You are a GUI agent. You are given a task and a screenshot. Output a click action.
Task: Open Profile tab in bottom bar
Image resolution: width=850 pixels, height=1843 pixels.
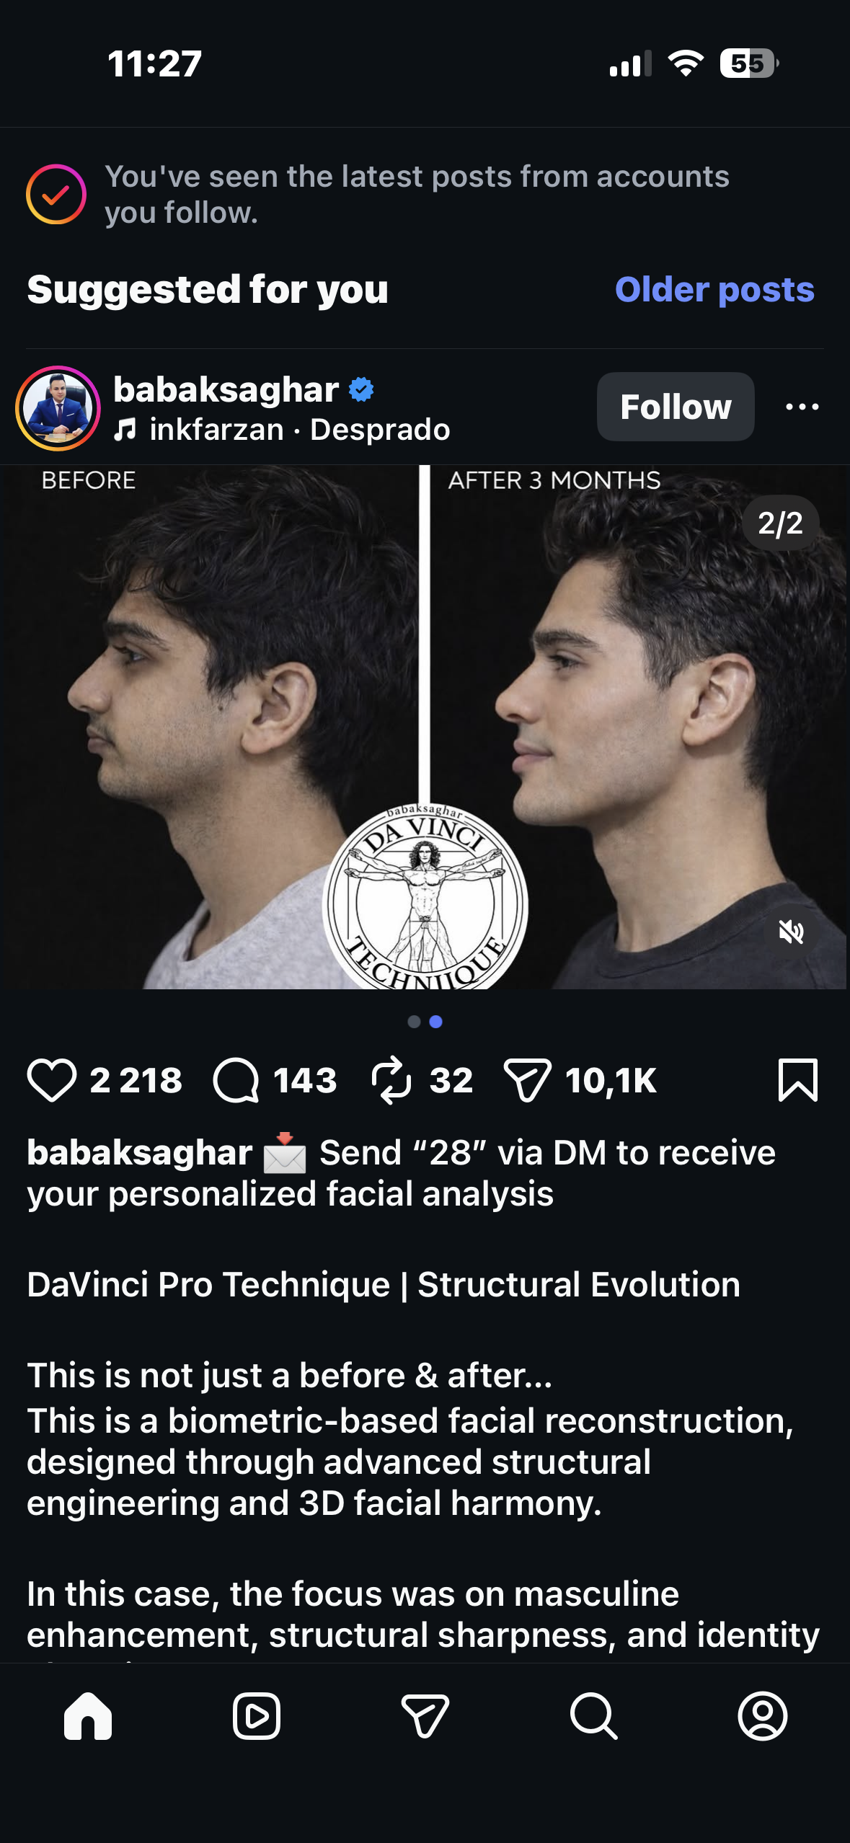click(x=763, y=1716)
